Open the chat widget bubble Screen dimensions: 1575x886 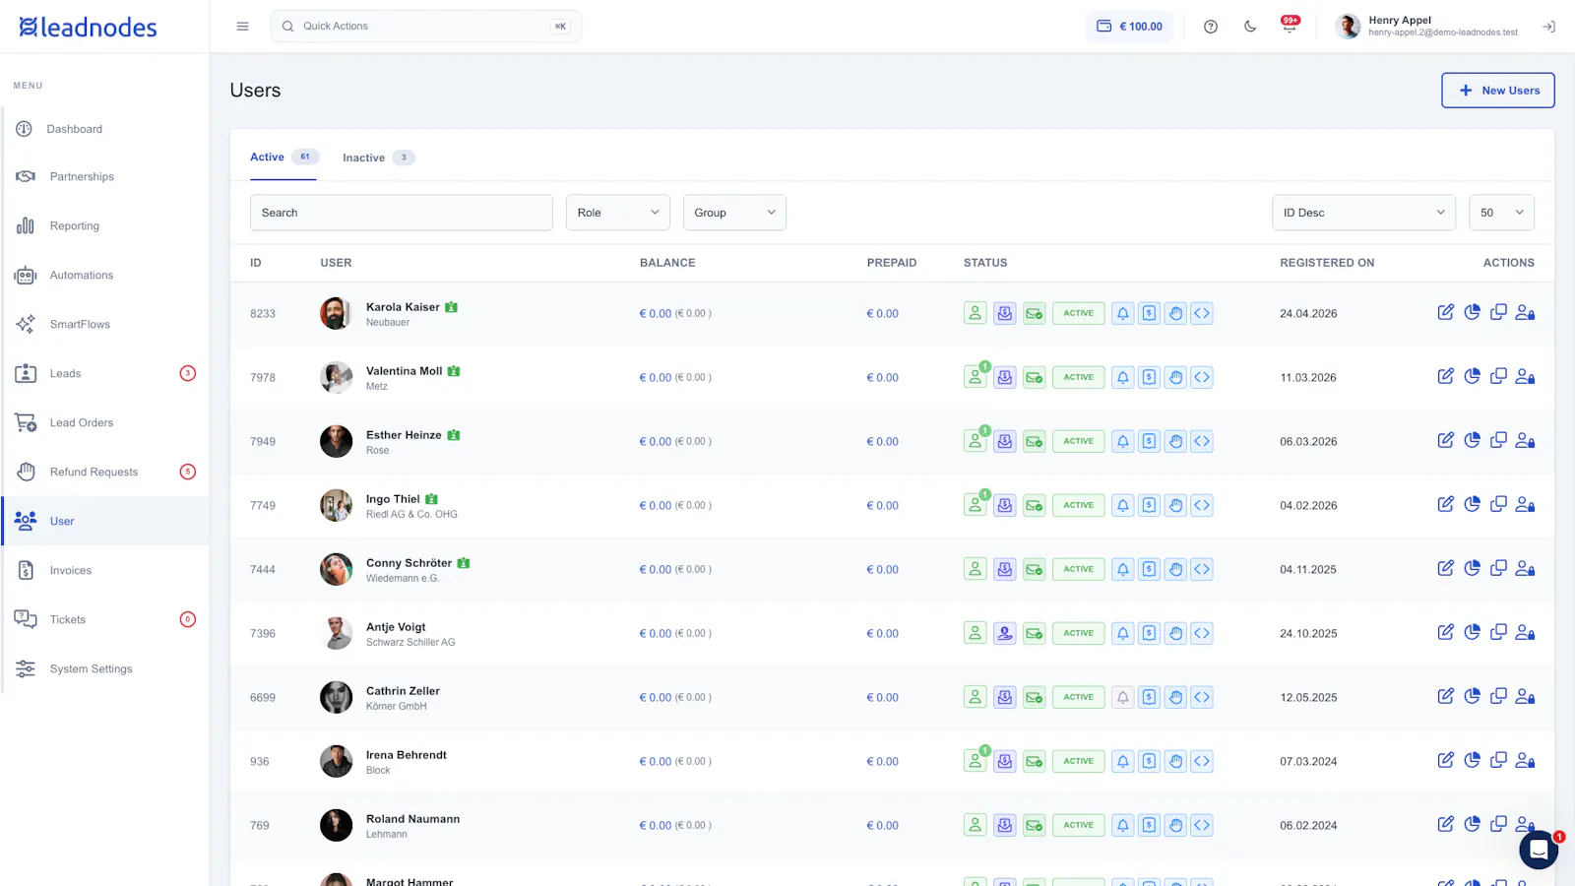point(1539,850)
